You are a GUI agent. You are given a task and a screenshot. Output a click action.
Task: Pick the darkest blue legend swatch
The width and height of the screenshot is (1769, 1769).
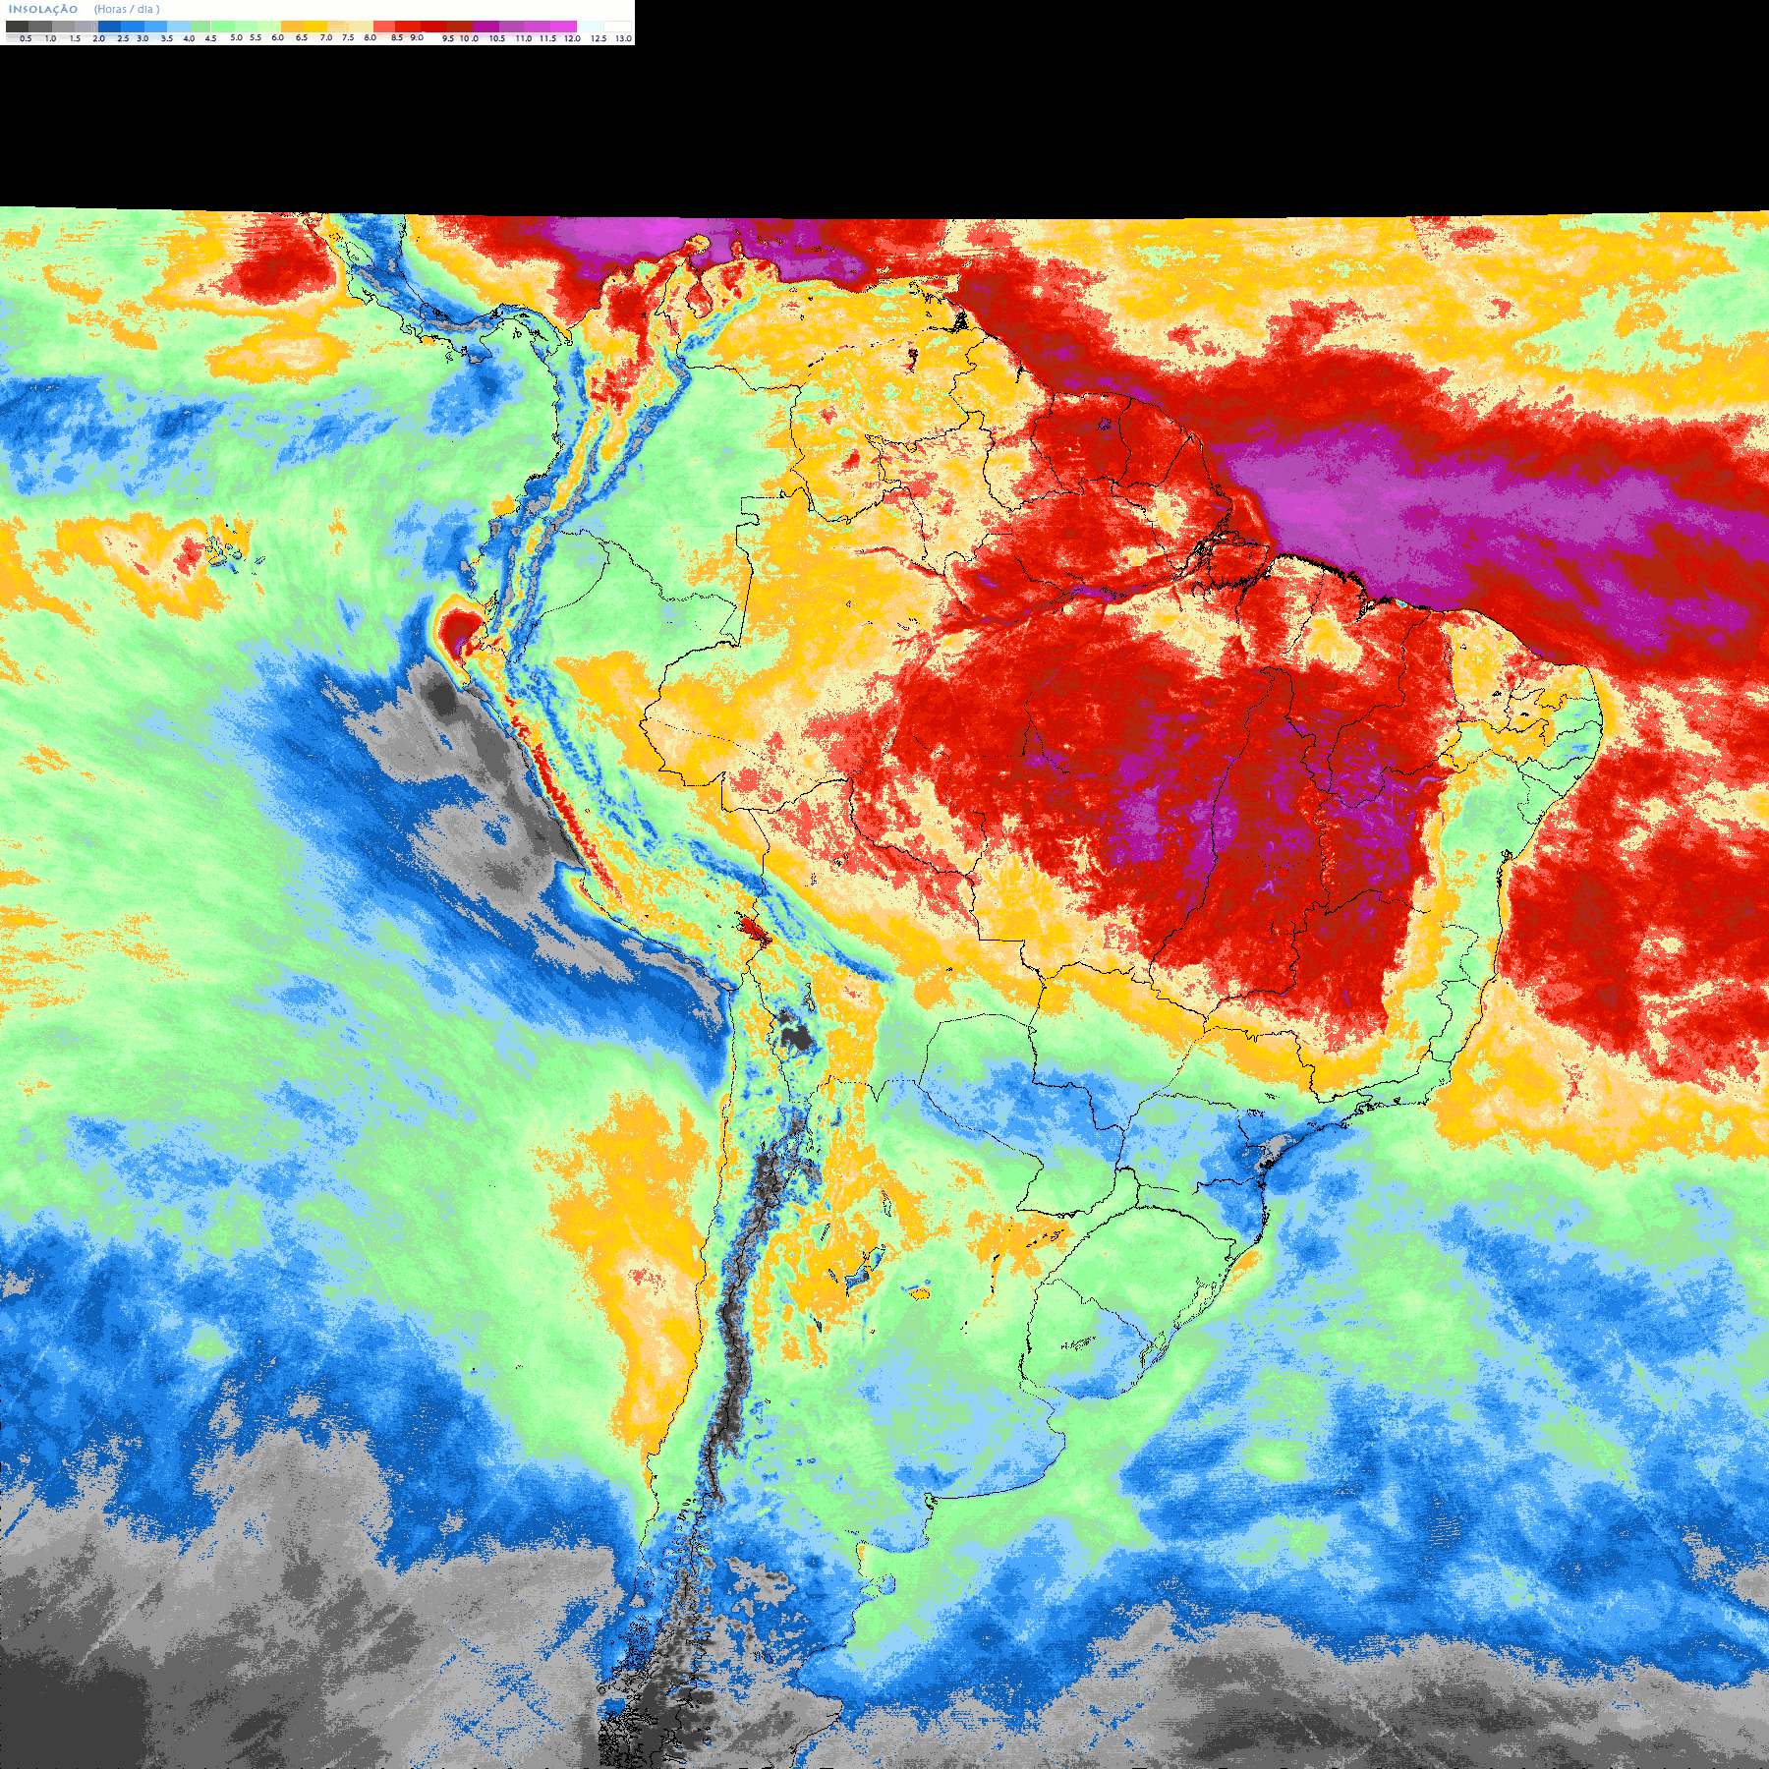pyautogui.click(x=109, y=27)
